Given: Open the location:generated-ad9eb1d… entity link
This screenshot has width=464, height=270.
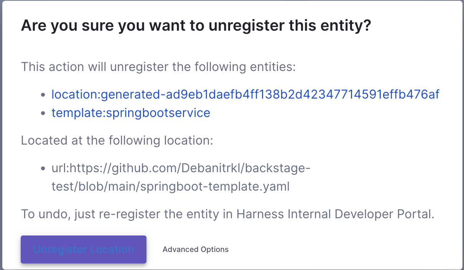Looking at the screenshot, I should [245, 94].
